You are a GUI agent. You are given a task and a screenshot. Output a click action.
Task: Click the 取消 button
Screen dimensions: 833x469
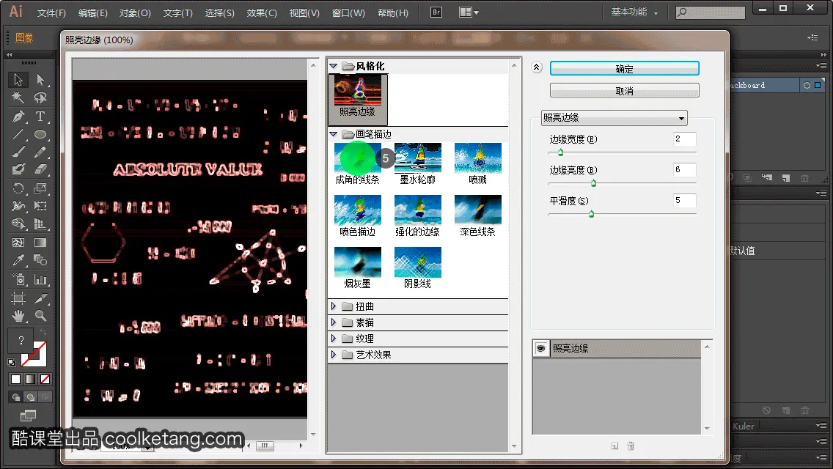coord(624,91)
